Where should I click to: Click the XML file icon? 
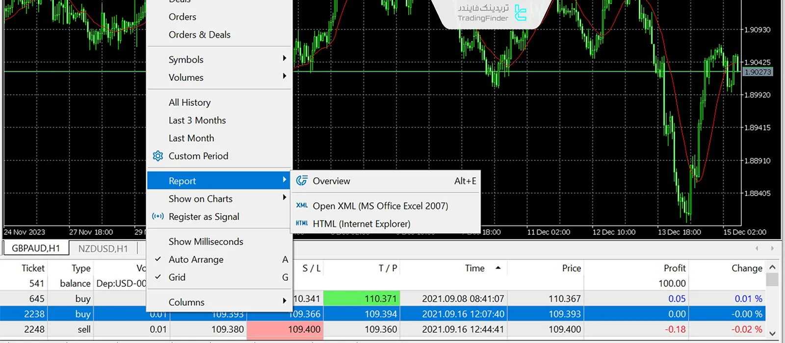[x=302, y=206]
